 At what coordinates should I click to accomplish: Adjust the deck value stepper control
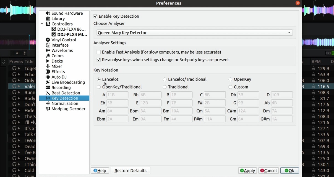coord(24,53)
